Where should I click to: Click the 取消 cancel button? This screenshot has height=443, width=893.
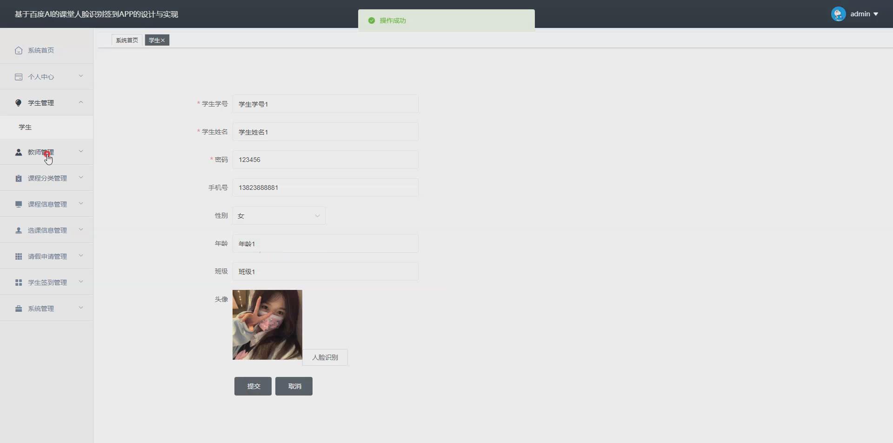294,386
